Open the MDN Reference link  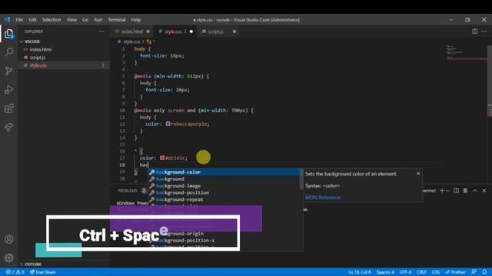coord(323,198)
